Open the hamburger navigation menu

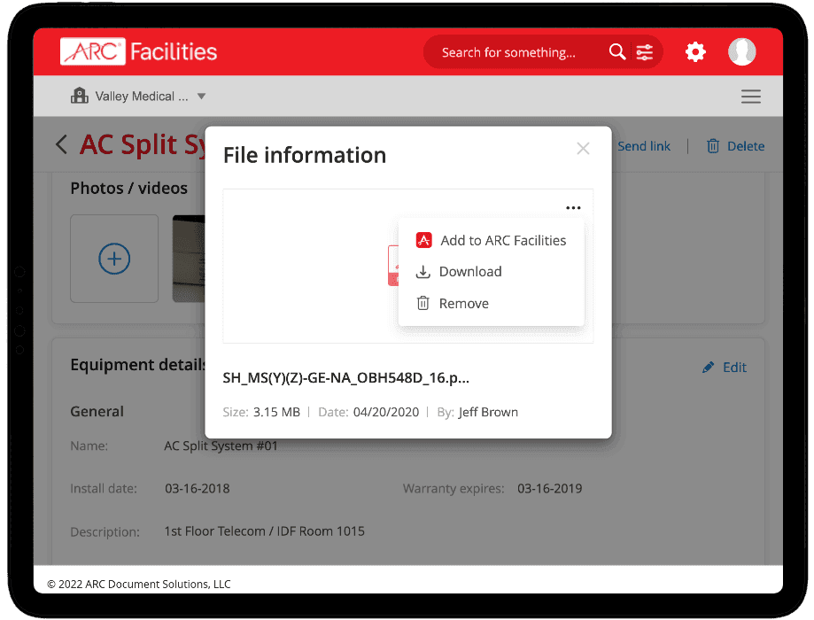tap(750, 97)
